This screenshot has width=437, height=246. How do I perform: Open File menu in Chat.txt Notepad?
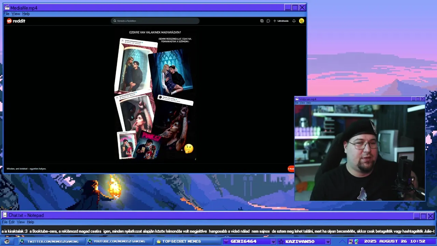coord(5,222)
